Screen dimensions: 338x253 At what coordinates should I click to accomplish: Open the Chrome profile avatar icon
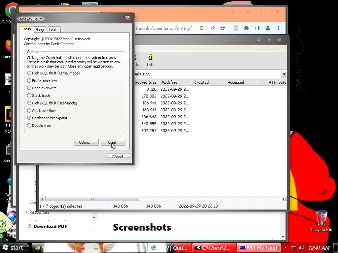pos(268,28)
